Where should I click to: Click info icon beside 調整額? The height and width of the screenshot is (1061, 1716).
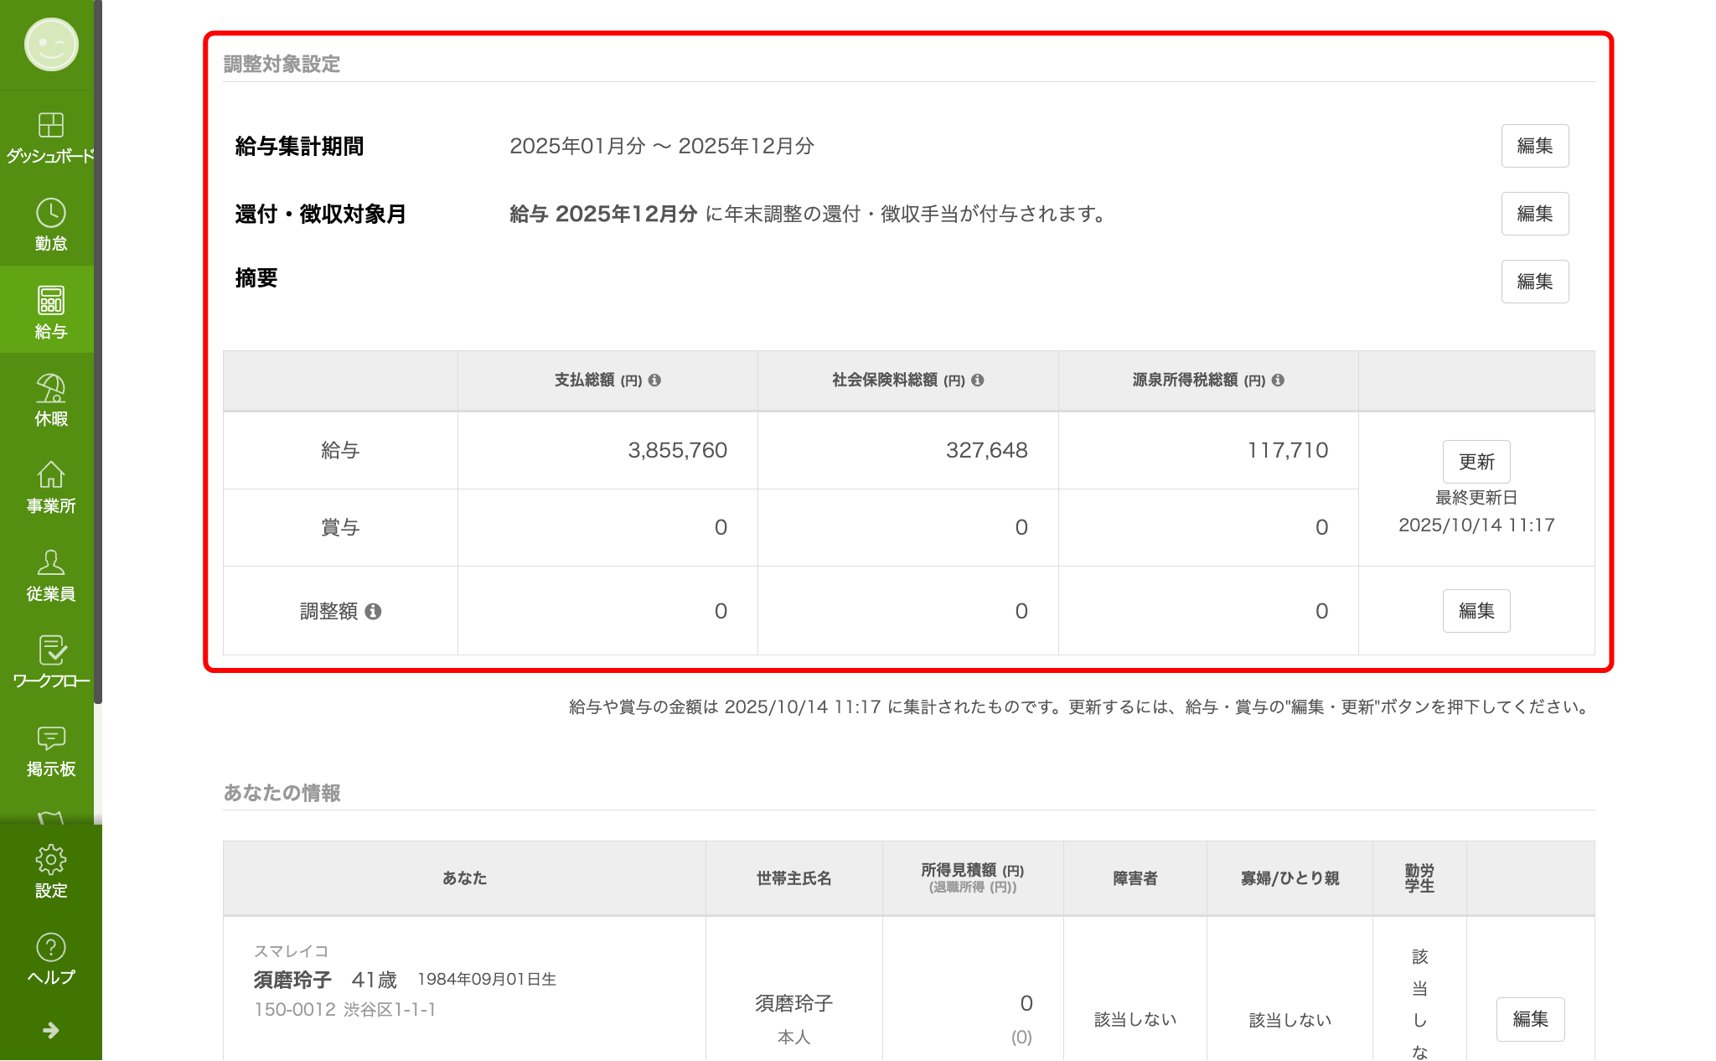coord(374,612)
